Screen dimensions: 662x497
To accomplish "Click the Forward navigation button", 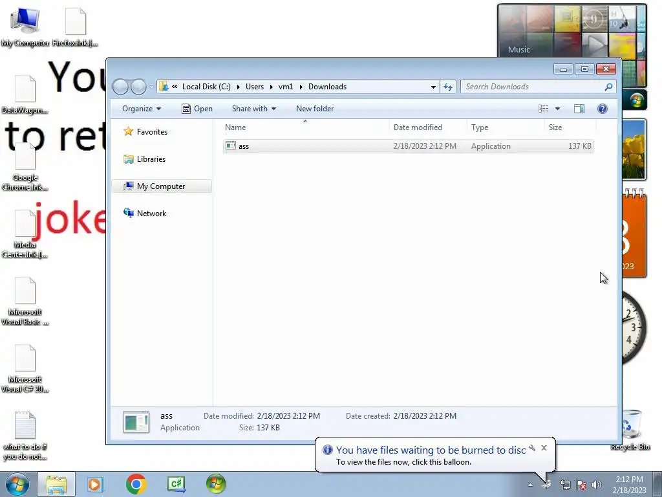I will click(138, 87).
